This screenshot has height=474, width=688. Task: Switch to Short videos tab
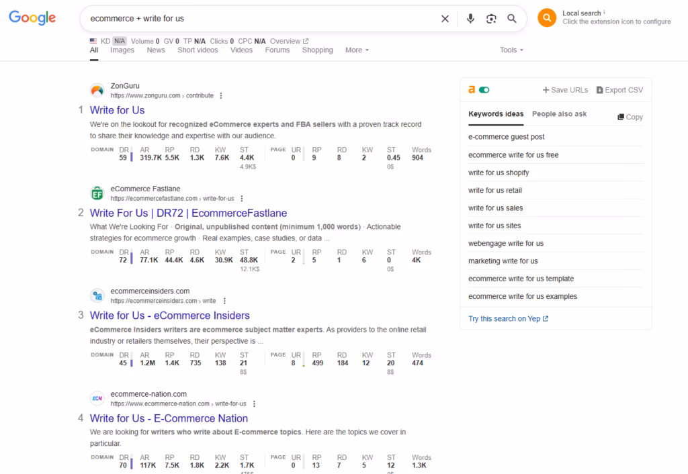pyautogui.click(x=198, y=50)
